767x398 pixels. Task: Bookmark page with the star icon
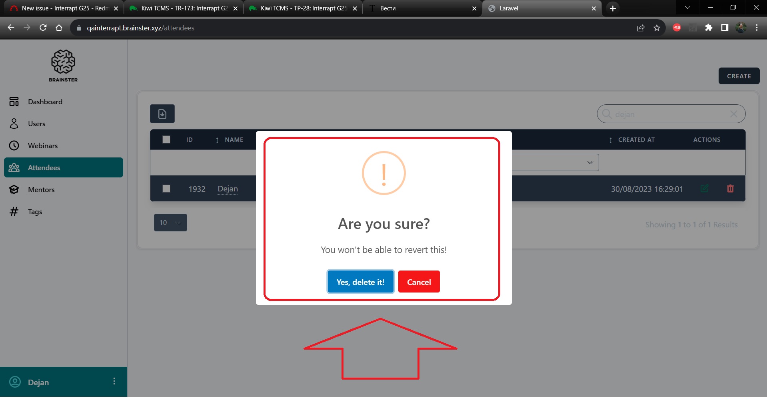657,28
